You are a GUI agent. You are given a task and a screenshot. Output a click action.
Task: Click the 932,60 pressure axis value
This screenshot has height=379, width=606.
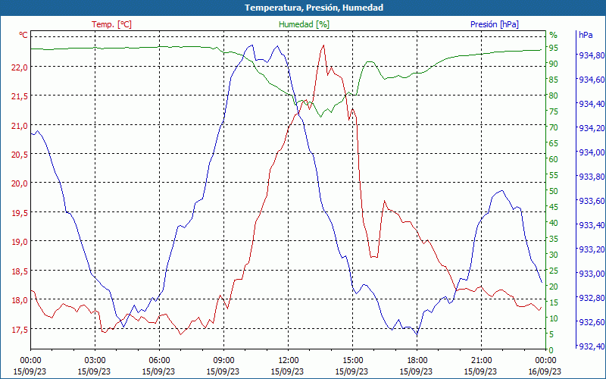(x=592, y=322)
